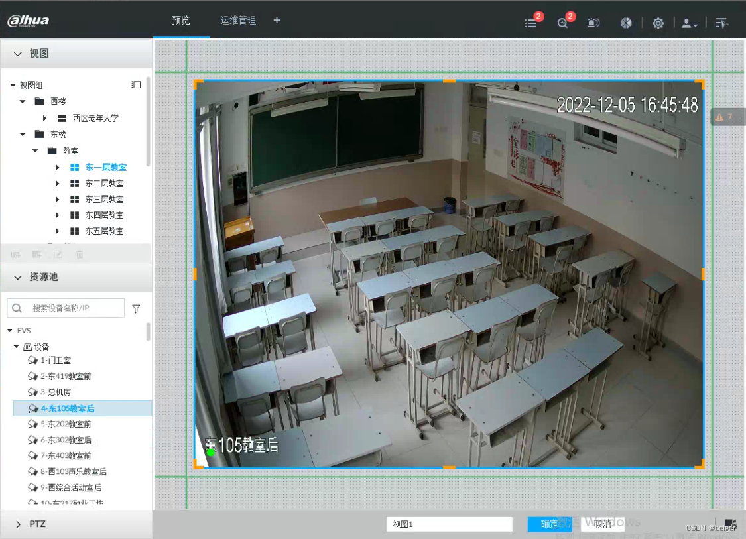Cancel with the 取消 button
This screenshot has width=746, height=539.
tap(602, 524)
